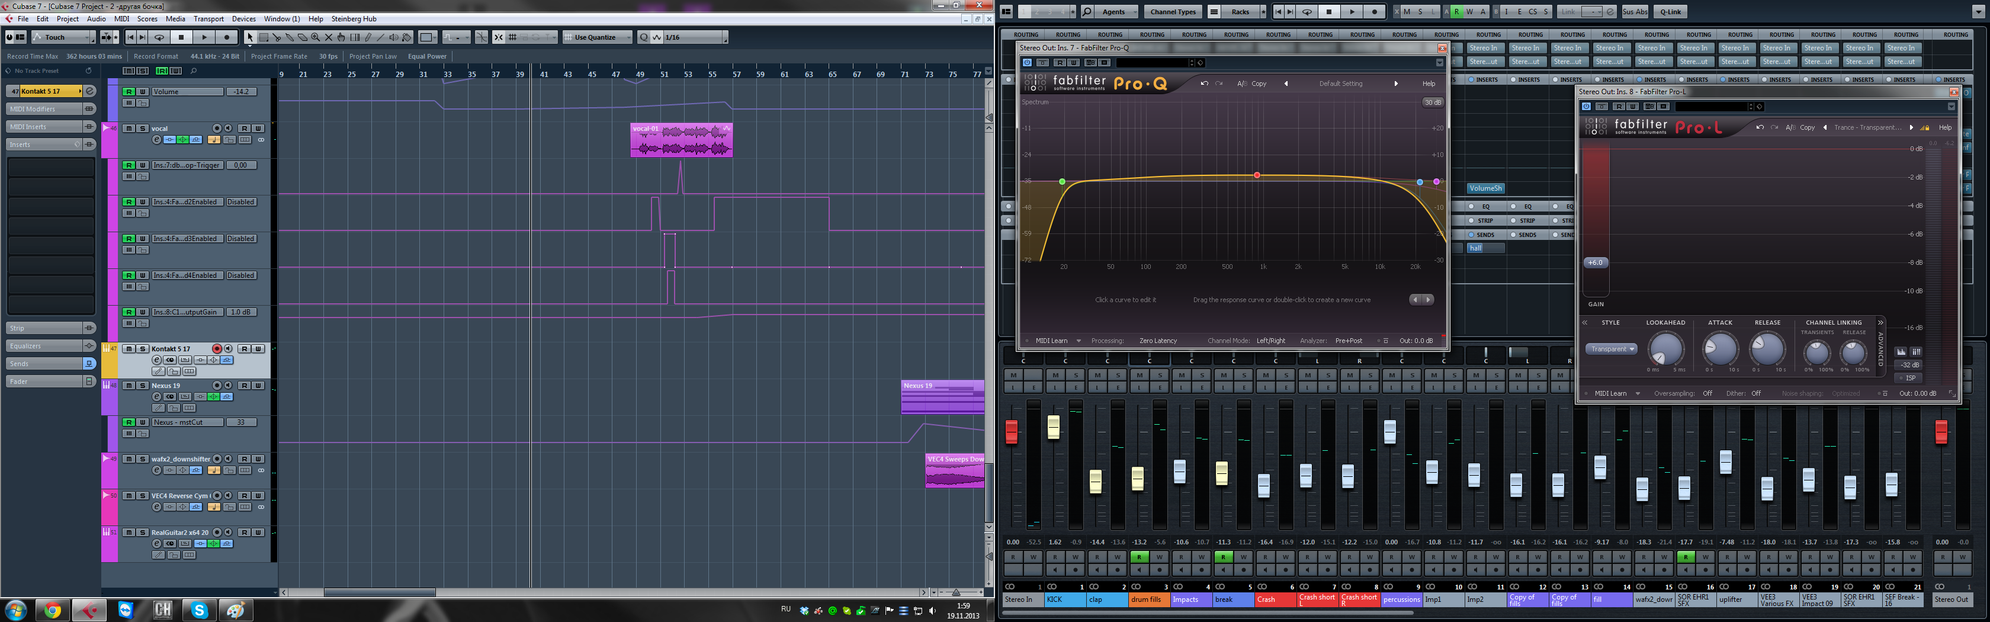Expand the Equalizers inspector section

coord(51,345)
